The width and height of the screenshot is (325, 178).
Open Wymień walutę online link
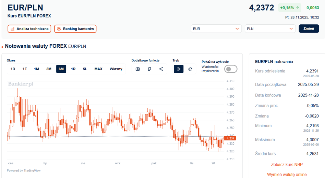(x=287, y=175)
